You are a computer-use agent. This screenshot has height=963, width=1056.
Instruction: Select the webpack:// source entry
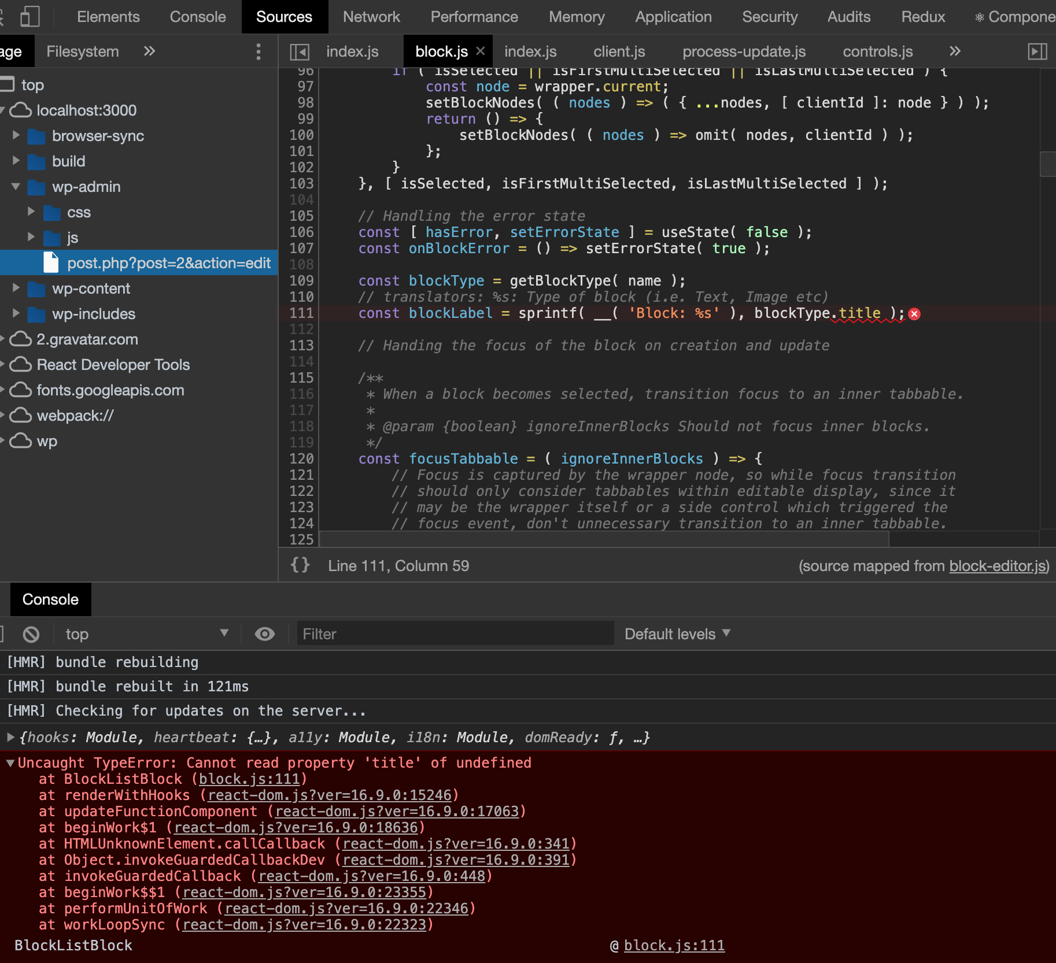pos(75,416)
